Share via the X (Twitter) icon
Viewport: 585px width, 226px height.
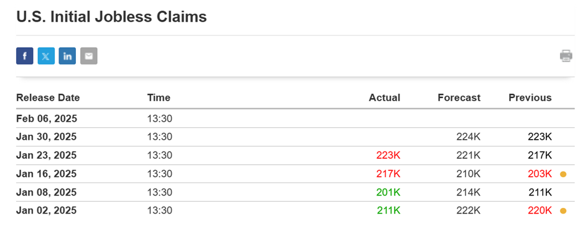point(46,56)
